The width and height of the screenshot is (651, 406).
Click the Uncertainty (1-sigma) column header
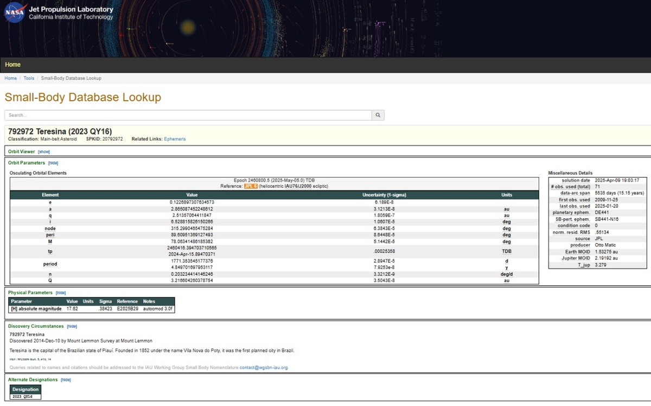click(x=384, y=195)
